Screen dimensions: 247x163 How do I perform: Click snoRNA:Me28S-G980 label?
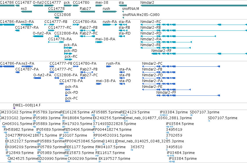pyautogui.click(x=141, y=15)
